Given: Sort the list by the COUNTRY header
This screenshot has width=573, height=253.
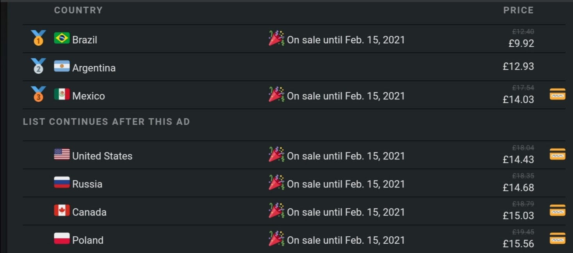Looking at the screenshot, I should (78, 10).
